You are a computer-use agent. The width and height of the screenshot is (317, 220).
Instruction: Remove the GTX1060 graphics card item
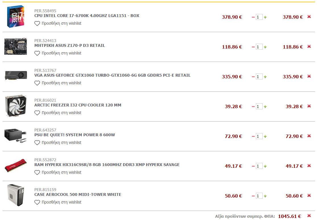point(309,76)
